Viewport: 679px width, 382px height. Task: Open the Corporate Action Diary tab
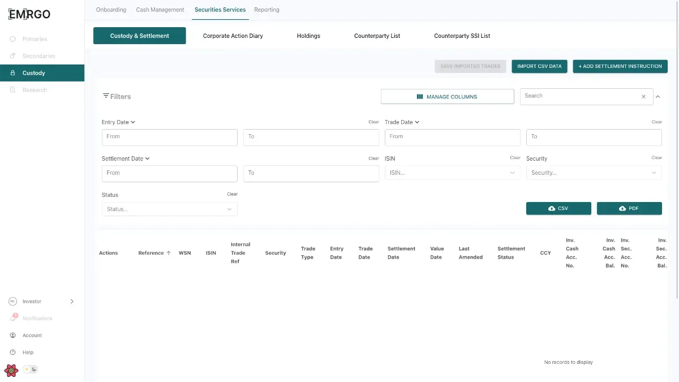point(233,36)
